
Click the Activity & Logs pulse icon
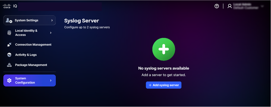[x=9, y=55]
